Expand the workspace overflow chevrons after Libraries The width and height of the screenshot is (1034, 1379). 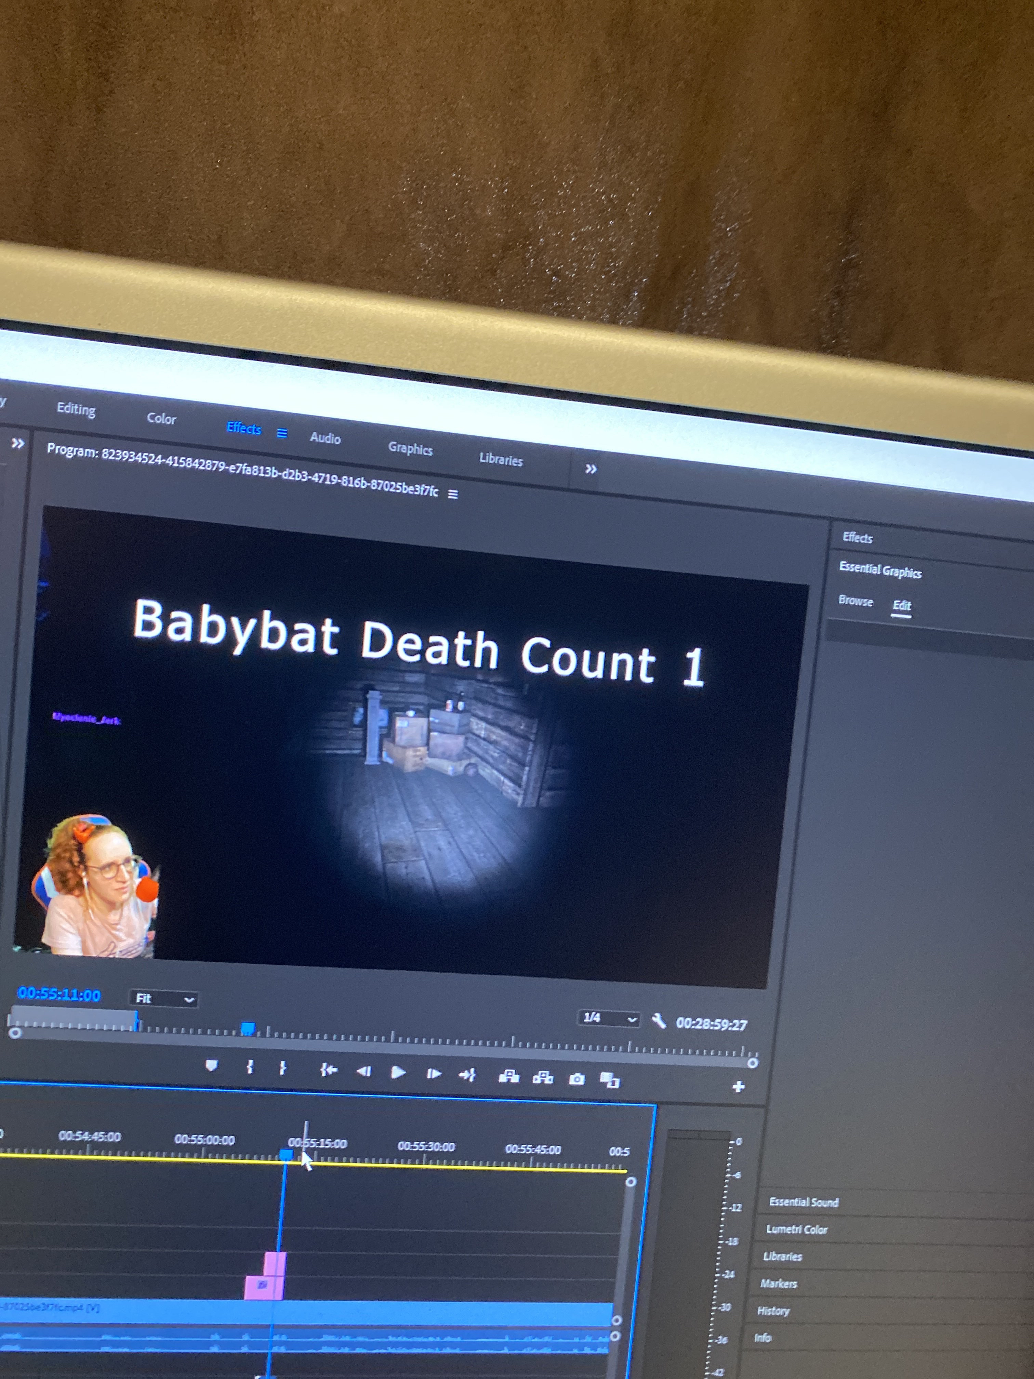(x=591, y=469)
